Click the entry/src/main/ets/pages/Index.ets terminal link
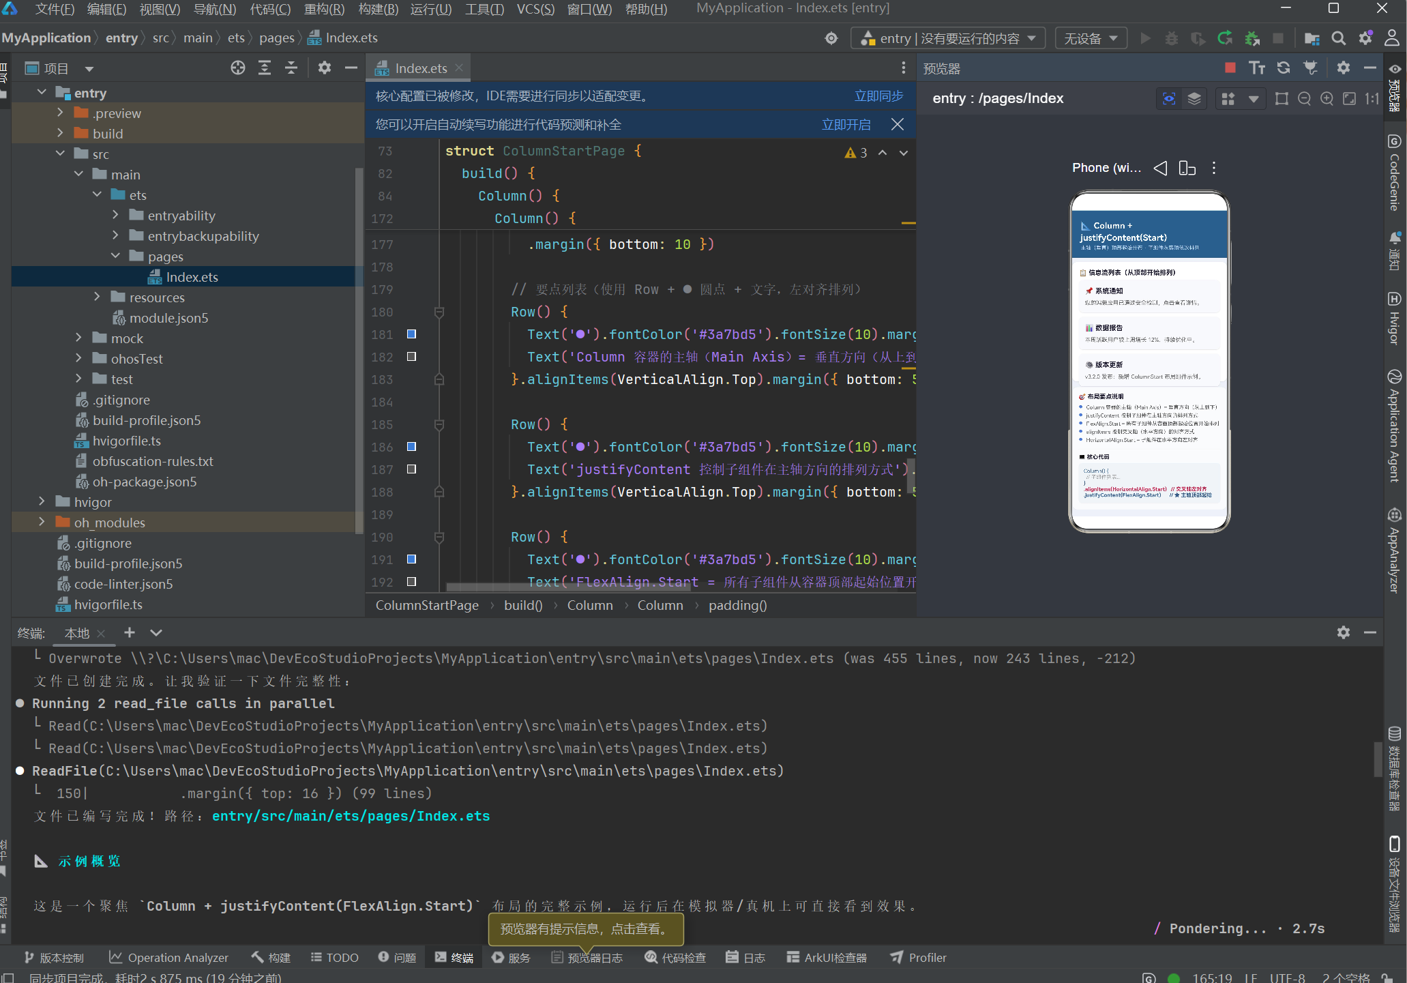Viewport: 1407px width, 983px height. (351, 816)
